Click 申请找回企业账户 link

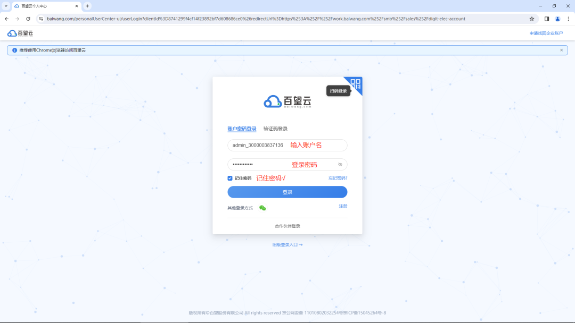pos(546,33)
